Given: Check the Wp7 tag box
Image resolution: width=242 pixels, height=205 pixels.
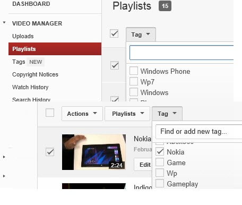Looking at the screenshot, I should pyautogui.click(x=134, y=81).
